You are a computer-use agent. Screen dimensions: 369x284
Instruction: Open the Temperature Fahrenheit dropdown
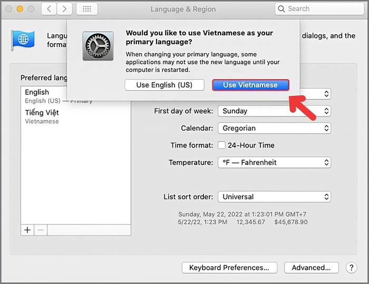coord(274,162)
